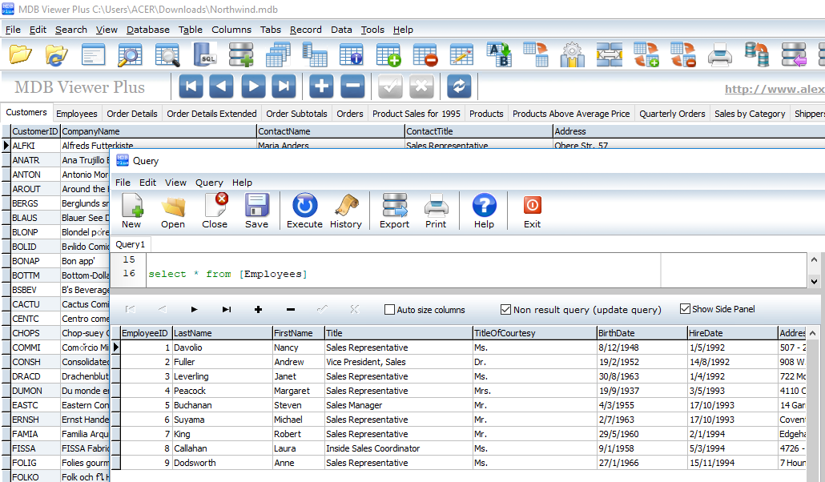Go to last record in main navigator

click(x=284, y=86)
